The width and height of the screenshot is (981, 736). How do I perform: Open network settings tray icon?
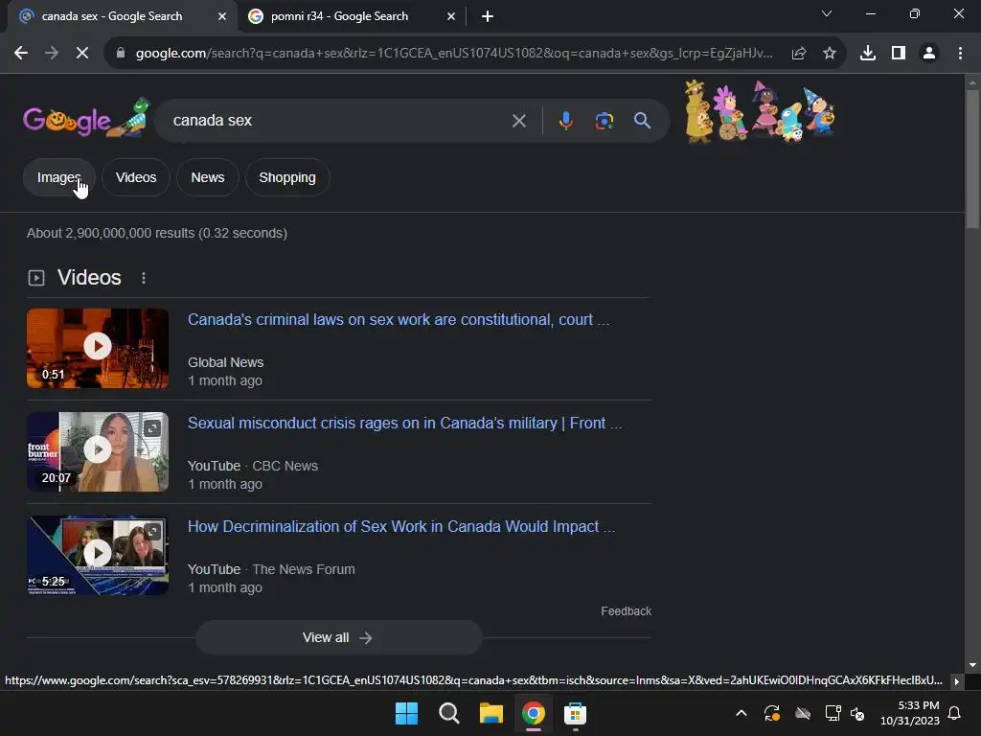[x=833, y=713]
